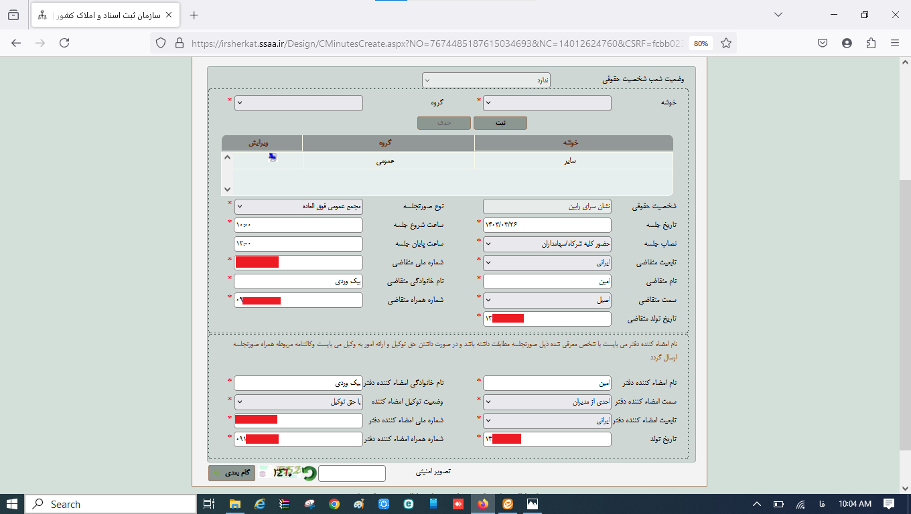Click the captcha تصویر امنیتی input field
Viewport: 911px width, 514px height.
pos(352,473)
